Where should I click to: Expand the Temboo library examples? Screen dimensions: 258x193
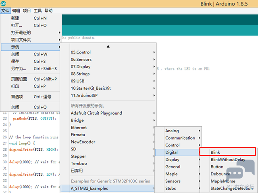click(108, 164)
